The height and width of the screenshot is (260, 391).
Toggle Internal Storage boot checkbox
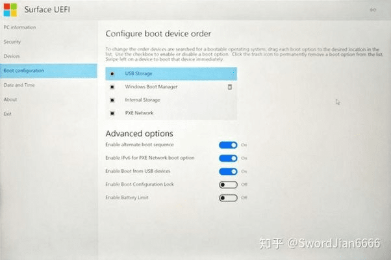tap(112, 100)
